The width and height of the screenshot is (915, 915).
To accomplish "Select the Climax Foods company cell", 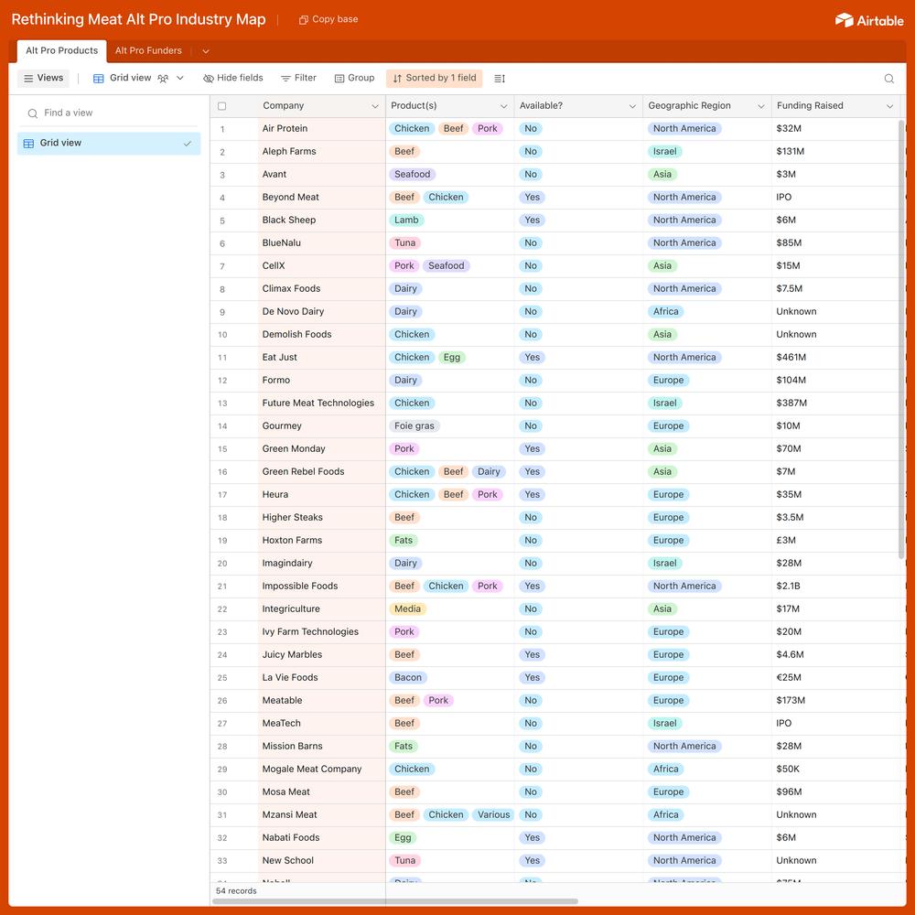I will pos(321,289).
